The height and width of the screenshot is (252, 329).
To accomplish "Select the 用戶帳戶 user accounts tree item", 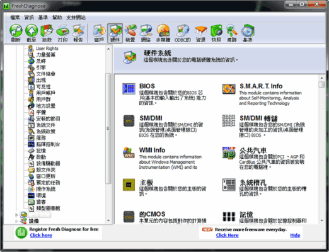I will coord(45,93).
